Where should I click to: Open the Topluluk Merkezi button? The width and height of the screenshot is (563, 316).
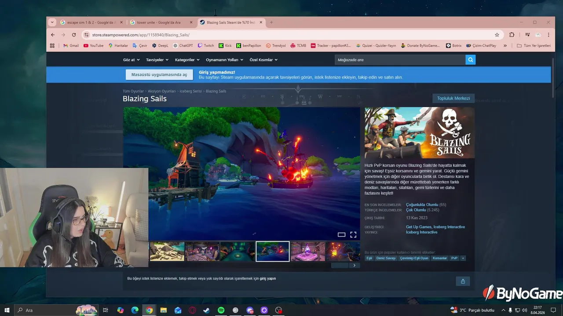coord(453,98)
